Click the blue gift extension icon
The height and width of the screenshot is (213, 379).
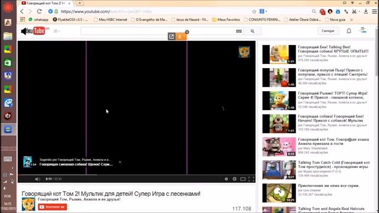coord(338,11)
